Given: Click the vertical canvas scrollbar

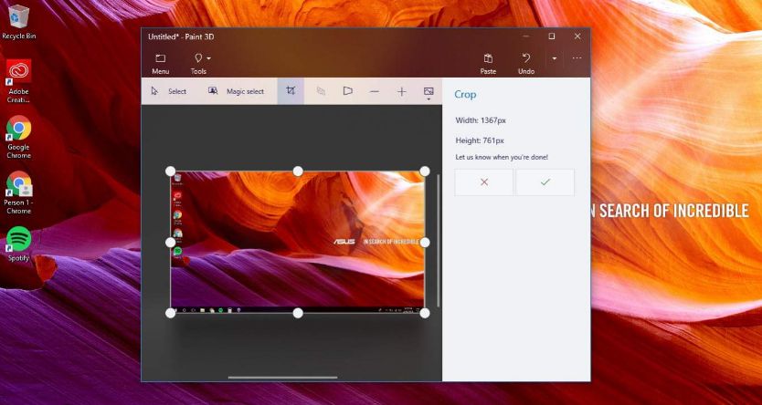Looking at the screenshot, I should 439,241.
